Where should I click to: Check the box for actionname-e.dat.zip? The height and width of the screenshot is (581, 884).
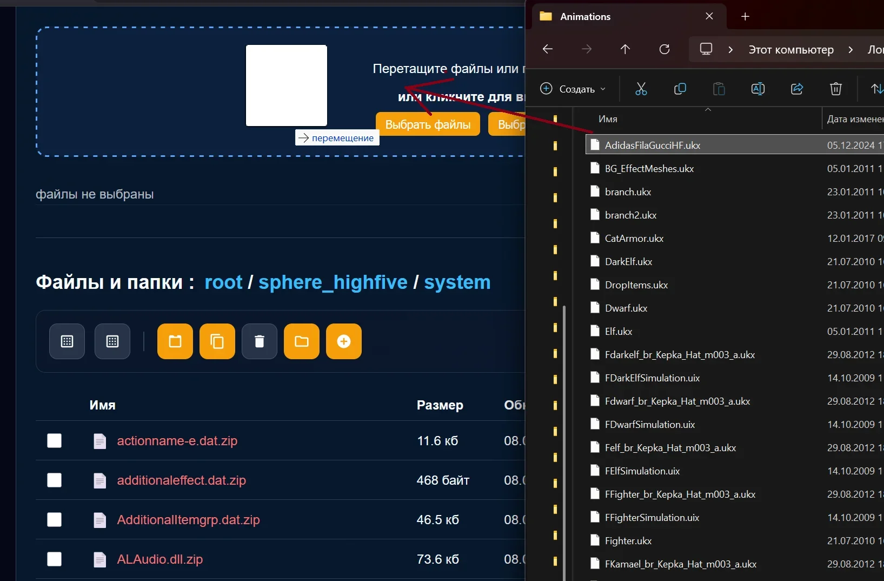(55, 441)
